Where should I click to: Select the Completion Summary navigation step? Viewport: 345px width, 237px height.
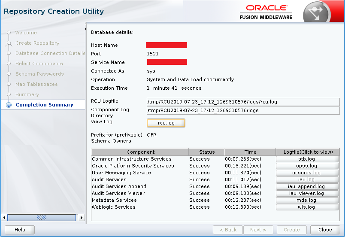(x=44, y=105)
